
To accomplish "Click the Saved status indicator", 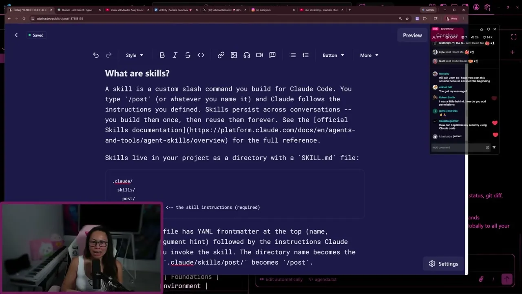I will pos(36,35).
